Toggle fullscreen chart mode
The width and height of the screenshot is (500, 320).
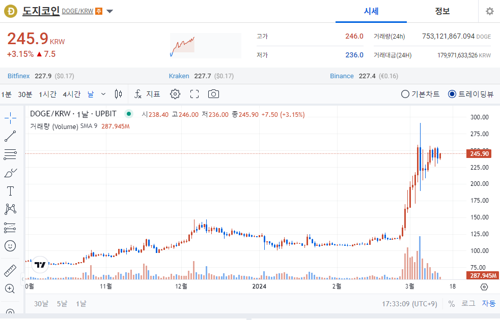coord(195,94)
